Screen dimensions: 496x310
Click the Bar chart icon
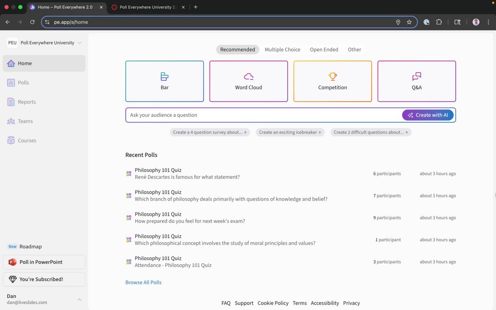pos(165,76)
